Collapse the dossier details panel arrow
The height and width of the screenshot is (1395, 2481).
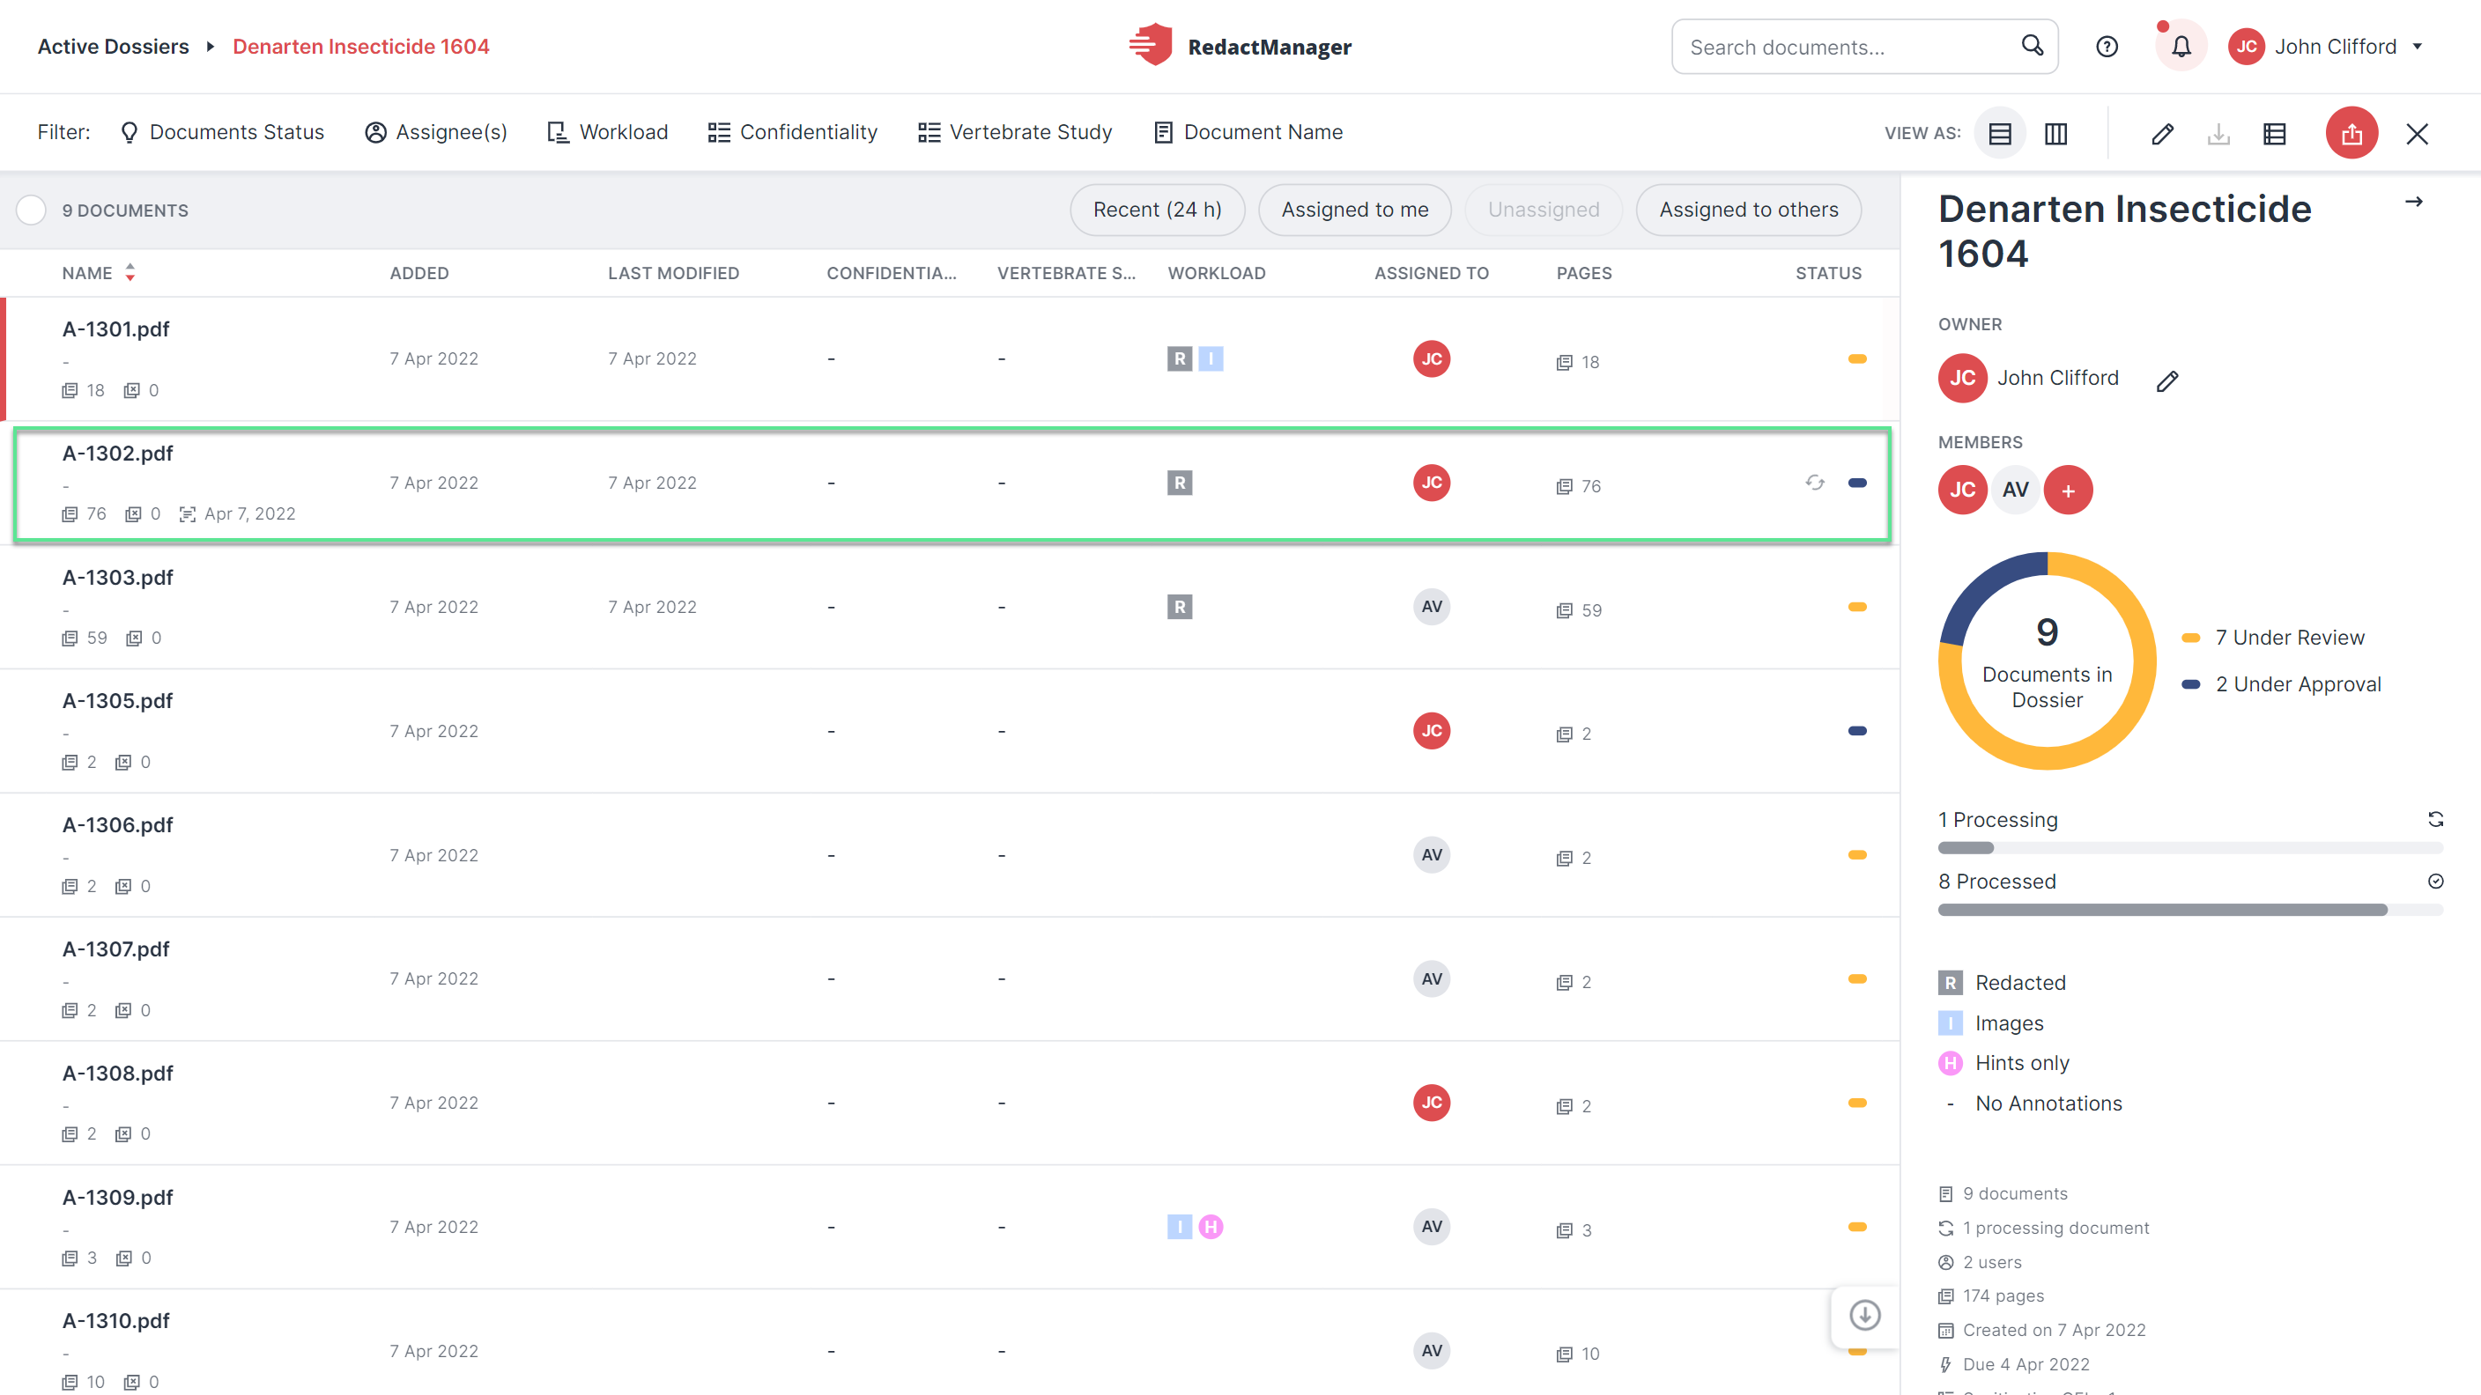[x=2413, y=203]
